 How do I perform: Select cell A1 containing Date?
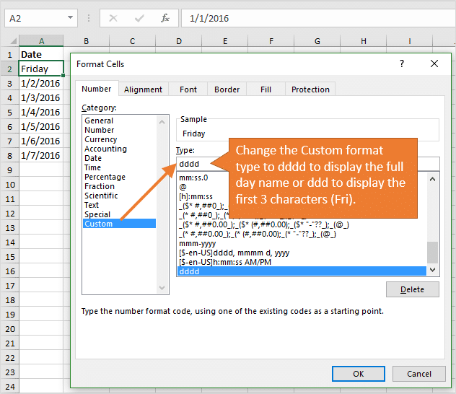coord(41,54)
